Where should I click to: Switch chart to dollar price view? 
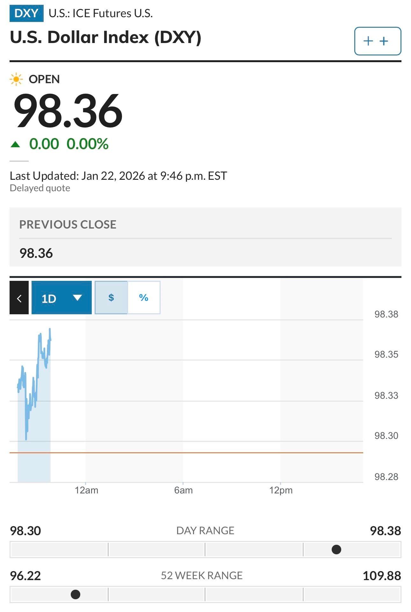tap(111, 298)
